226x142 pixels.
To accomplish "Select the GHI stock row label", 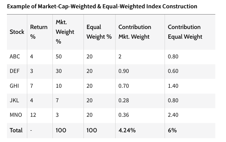I will pyautogui.click(x=14, y=86).
